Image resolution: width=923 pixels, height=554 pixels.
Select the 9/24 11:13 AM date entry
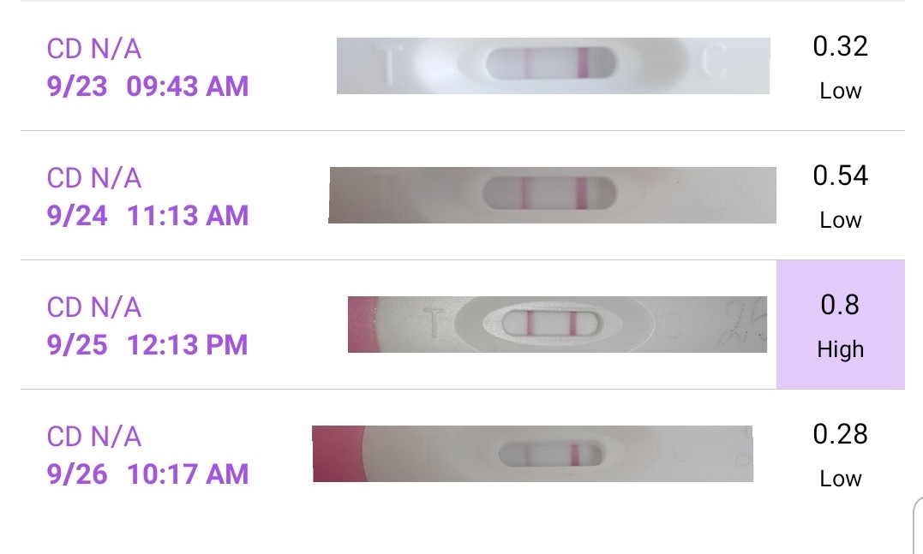coord(148,216)
